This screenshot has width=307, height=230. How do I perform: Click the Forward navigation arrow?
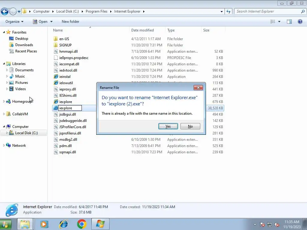[x=13, y=12]
